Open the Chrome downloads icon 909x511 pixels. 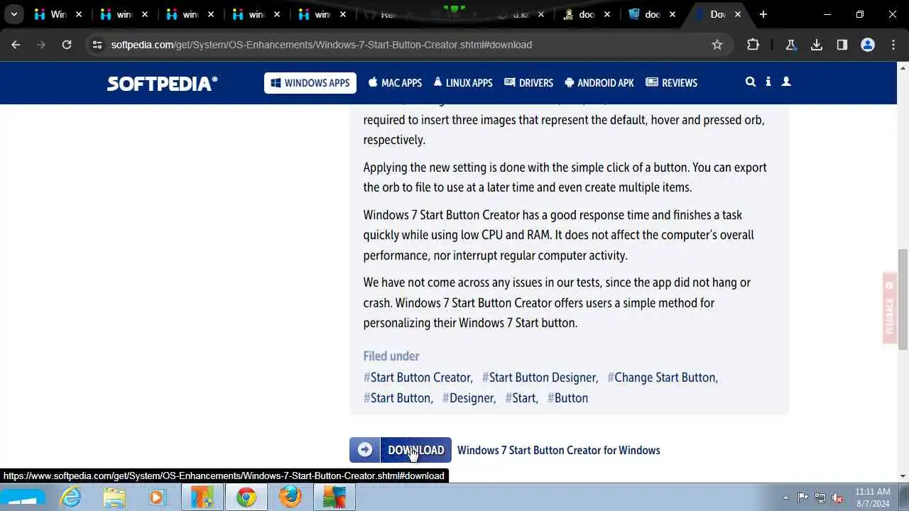pos(817,45)
